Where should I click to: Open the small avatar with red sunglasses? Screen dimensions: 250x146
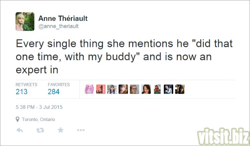(x=157, y=89)
